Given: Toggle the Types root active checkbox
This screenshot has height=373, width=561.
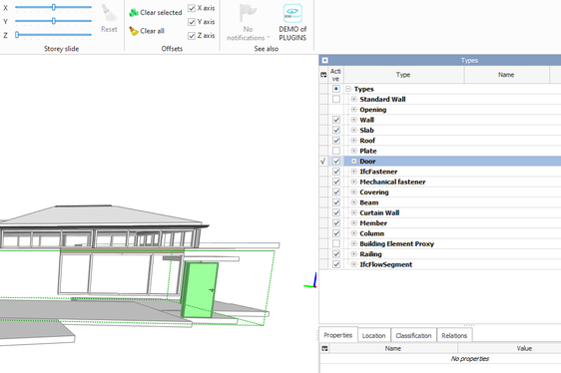Looking at the screenshot, I should coord(336,89).
